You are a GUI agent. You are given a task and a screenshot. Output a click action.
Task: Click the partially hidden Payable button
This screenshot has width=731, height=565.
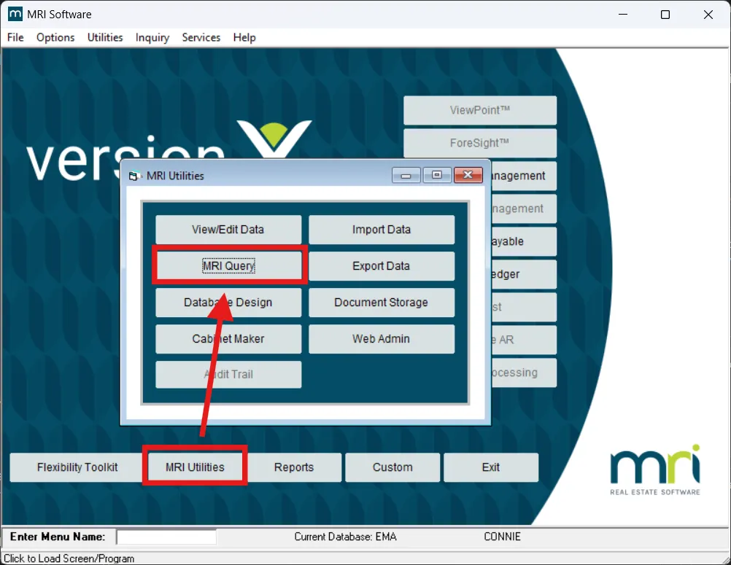524,241
